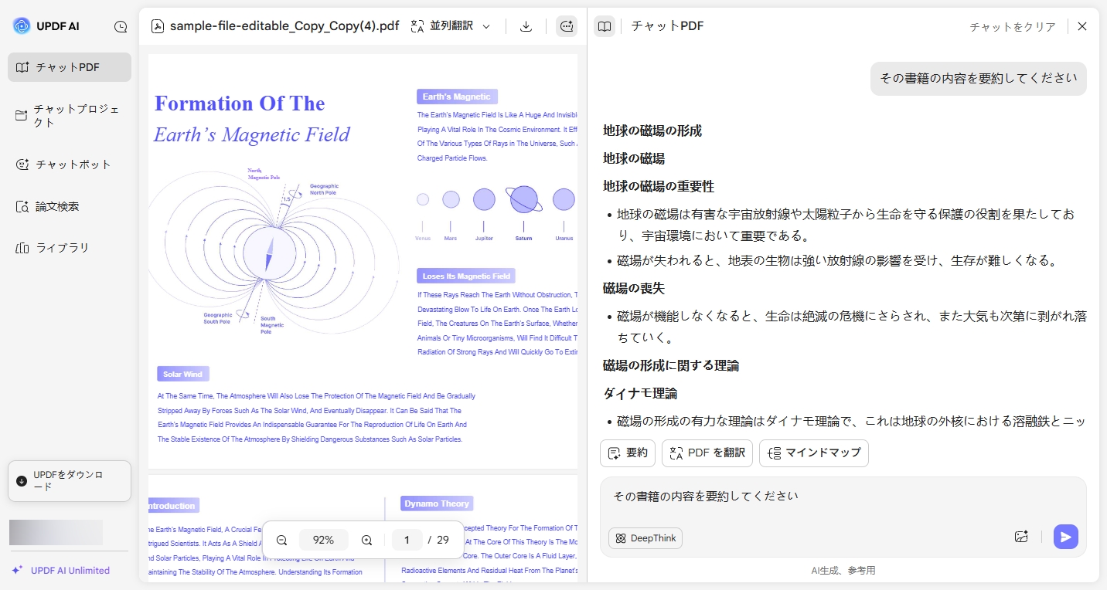This screenshot has width=1107, height=590.
Task: Click filename sample-file-editable_Copy_Copy(4).pdf
Action: 284,26
